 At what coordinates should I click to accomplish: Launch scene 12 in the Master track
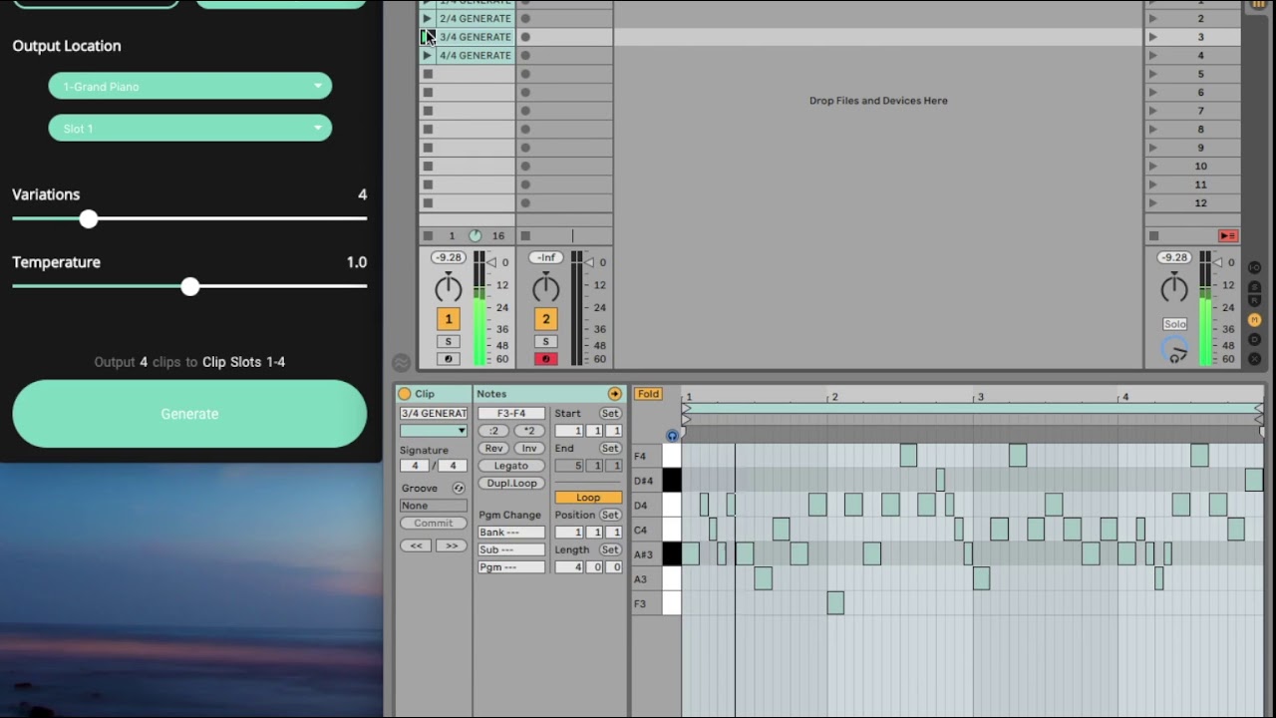tap(1153, 202)
